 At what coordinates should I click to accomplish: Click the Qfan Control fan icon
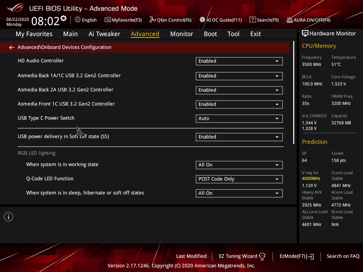pyautogui.click(x=152, y=20)
